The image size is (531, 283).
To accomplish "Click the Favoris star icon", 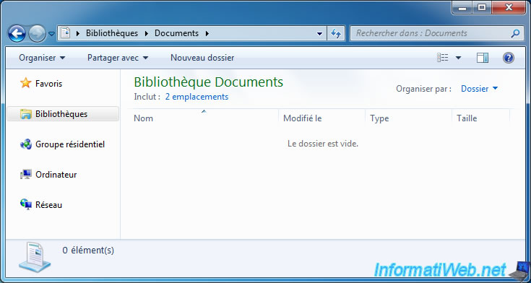I will coord(26,83).
